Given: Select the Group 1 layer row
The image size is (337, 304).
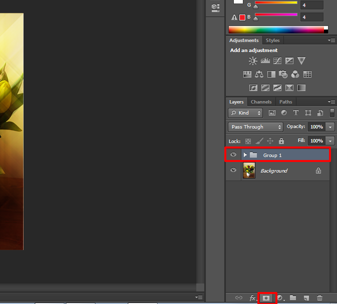Looking at the screenshot, I should tap(278, 154).
